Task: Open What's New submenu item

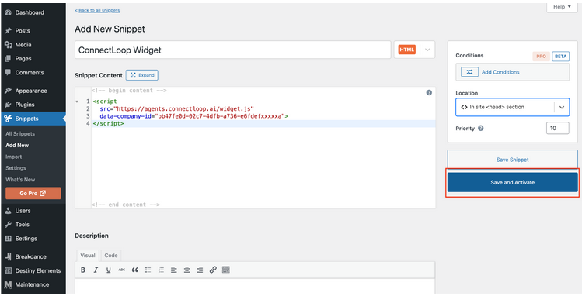Action: [x=20, y=180]
